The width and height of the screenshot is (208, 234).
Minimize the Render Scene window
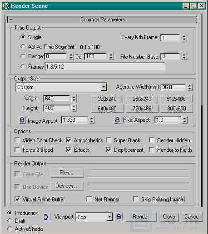pos(186,6)
